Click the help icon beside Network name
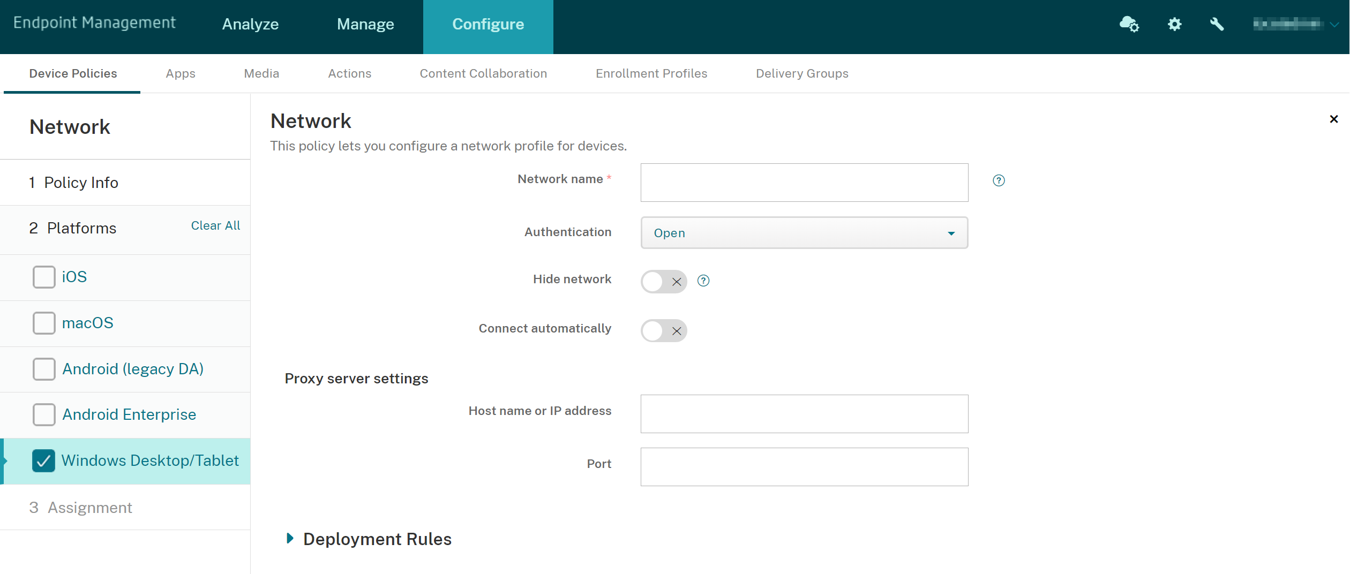Screen dimensions: 1350x574 [999, 180]
